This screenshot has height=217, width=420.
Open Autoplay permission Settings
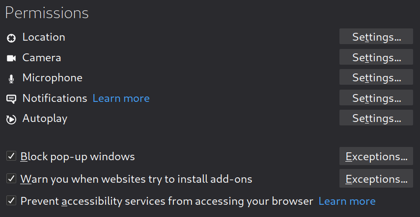(376, 118)
